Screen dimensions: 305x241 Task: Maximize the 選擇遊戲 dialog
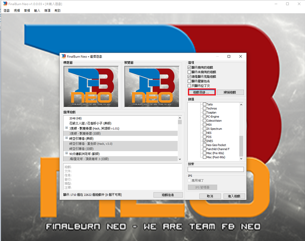click(x=229, y=56)
